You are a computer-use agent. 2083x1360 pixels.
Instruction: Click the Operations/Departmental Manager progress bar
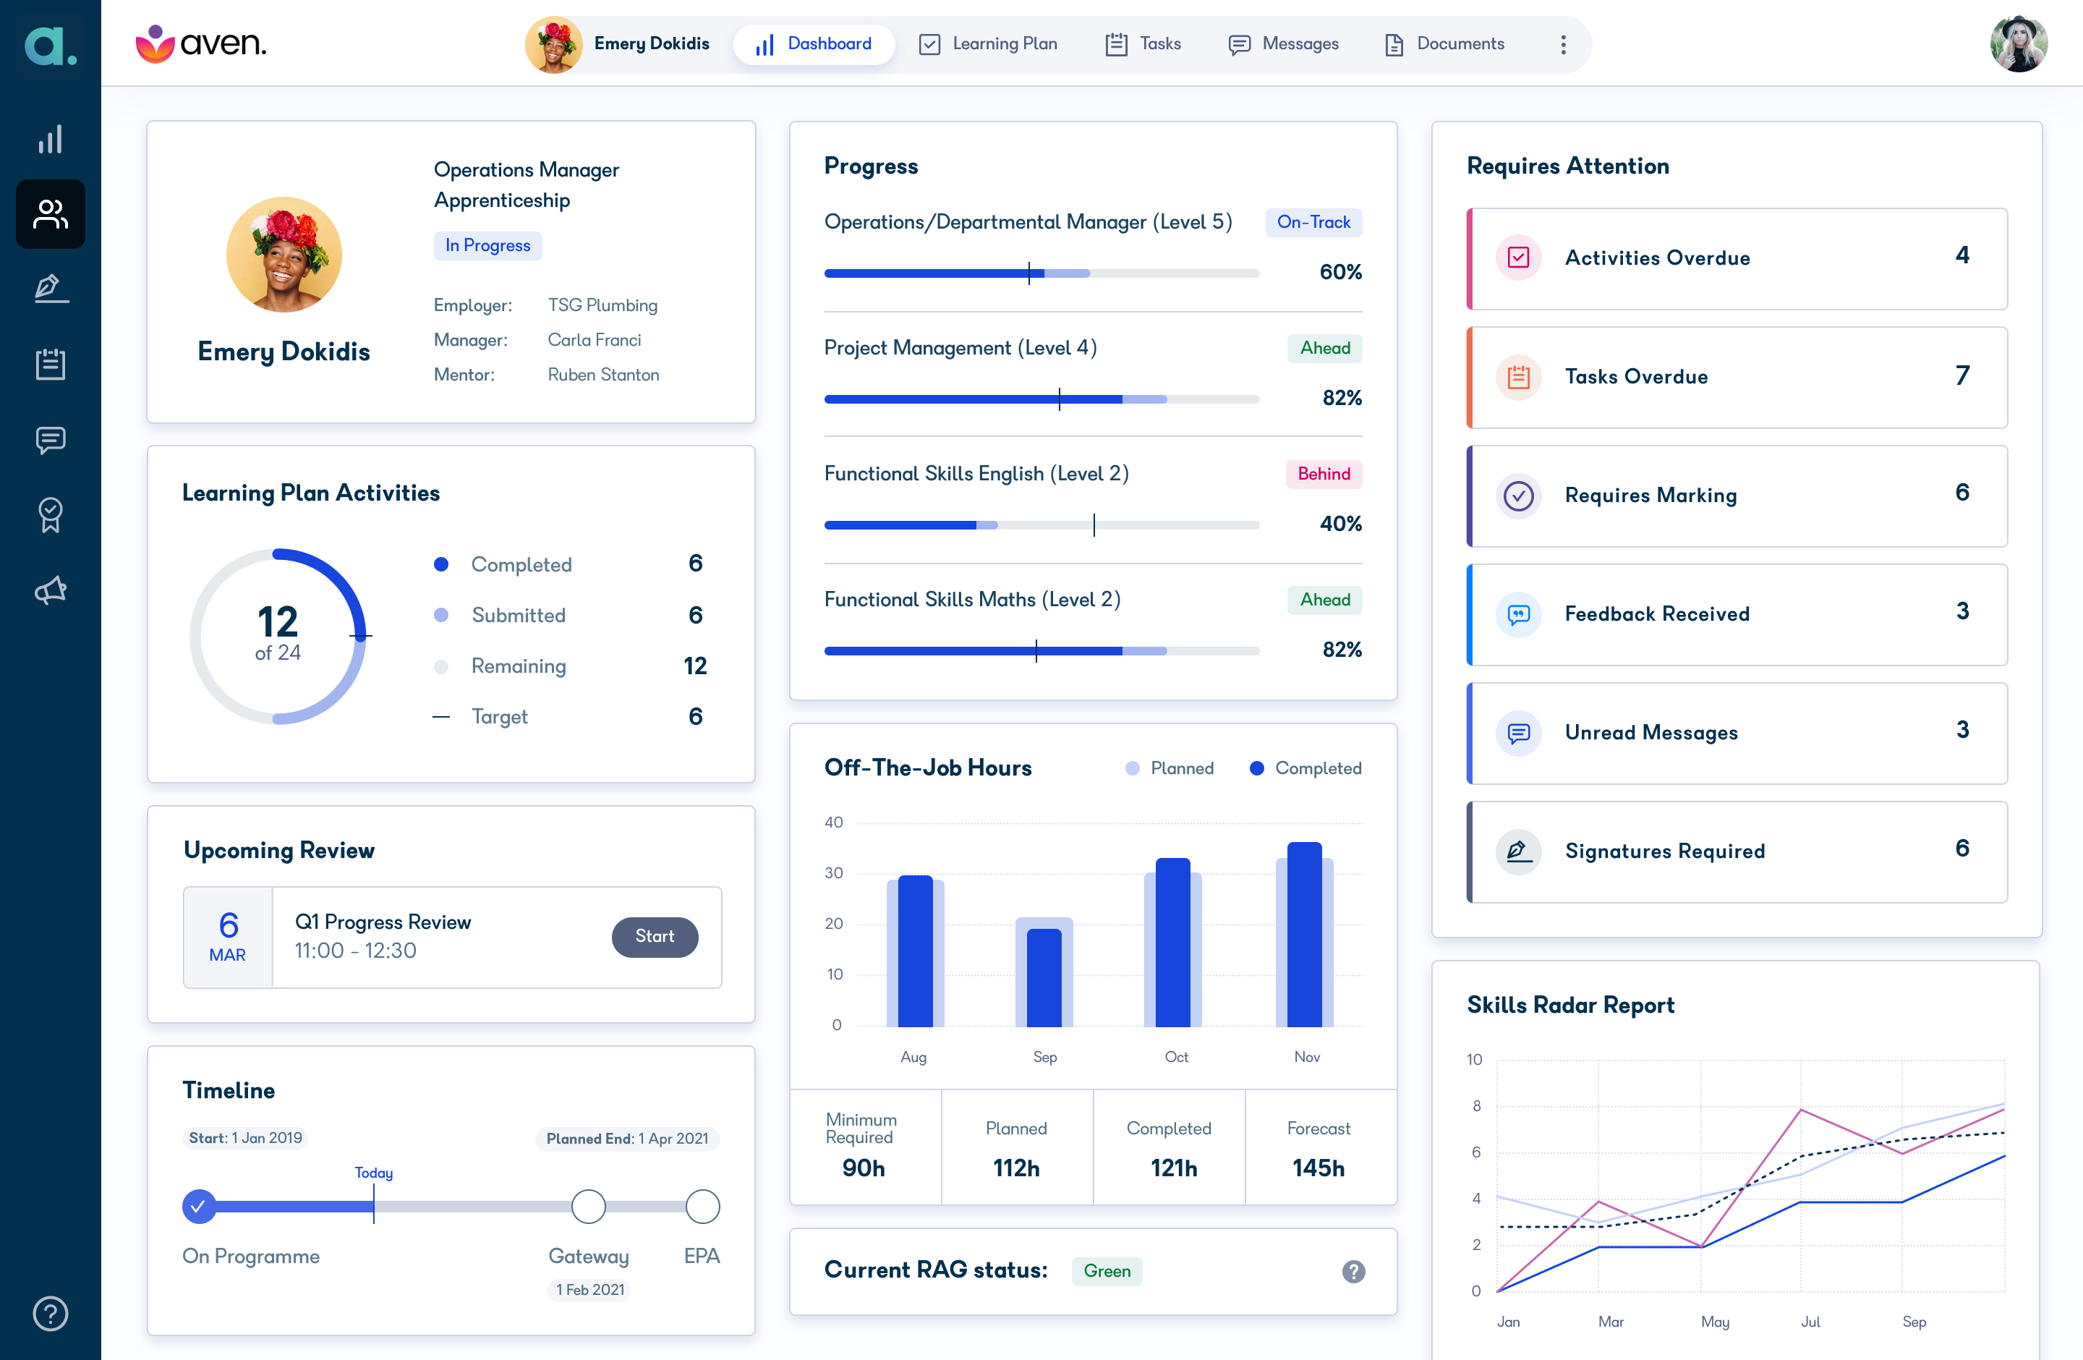(1041, 273)
